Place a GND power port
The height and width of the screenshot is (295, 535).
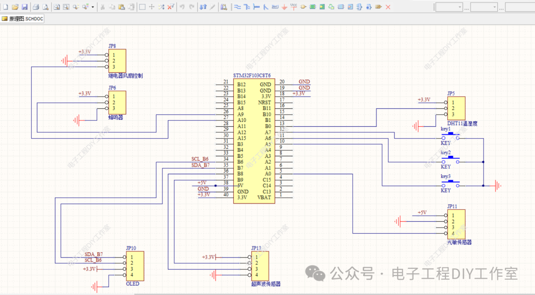click(x=284, y=7)
